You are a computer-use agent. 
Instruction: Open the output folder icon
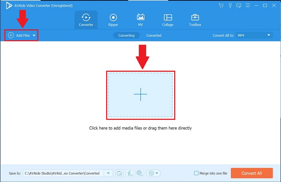[x=120, y=173]
